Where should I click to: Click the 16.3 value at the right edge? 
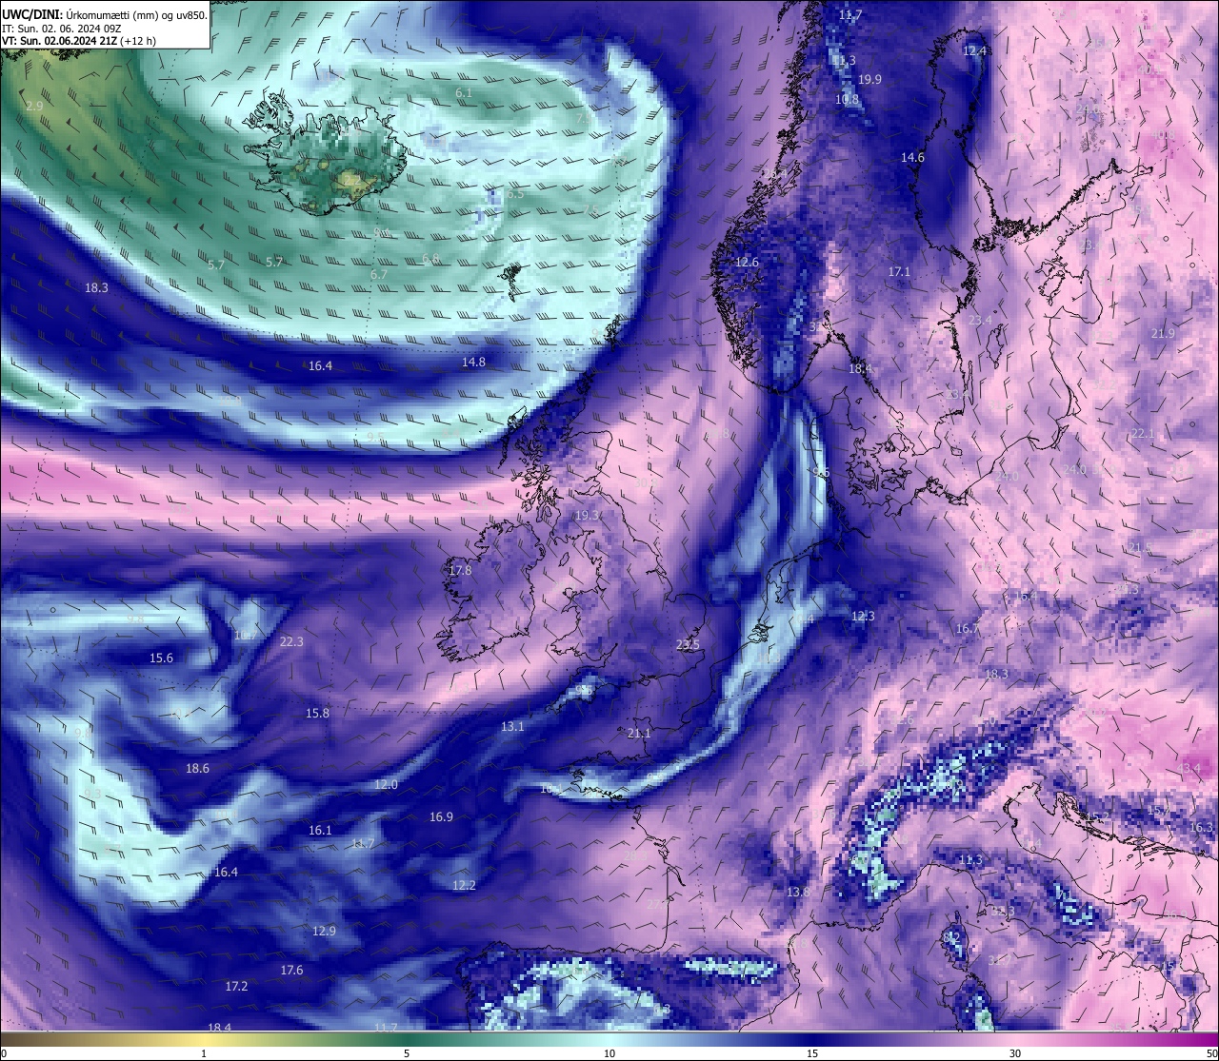[x=1202, y=828]
